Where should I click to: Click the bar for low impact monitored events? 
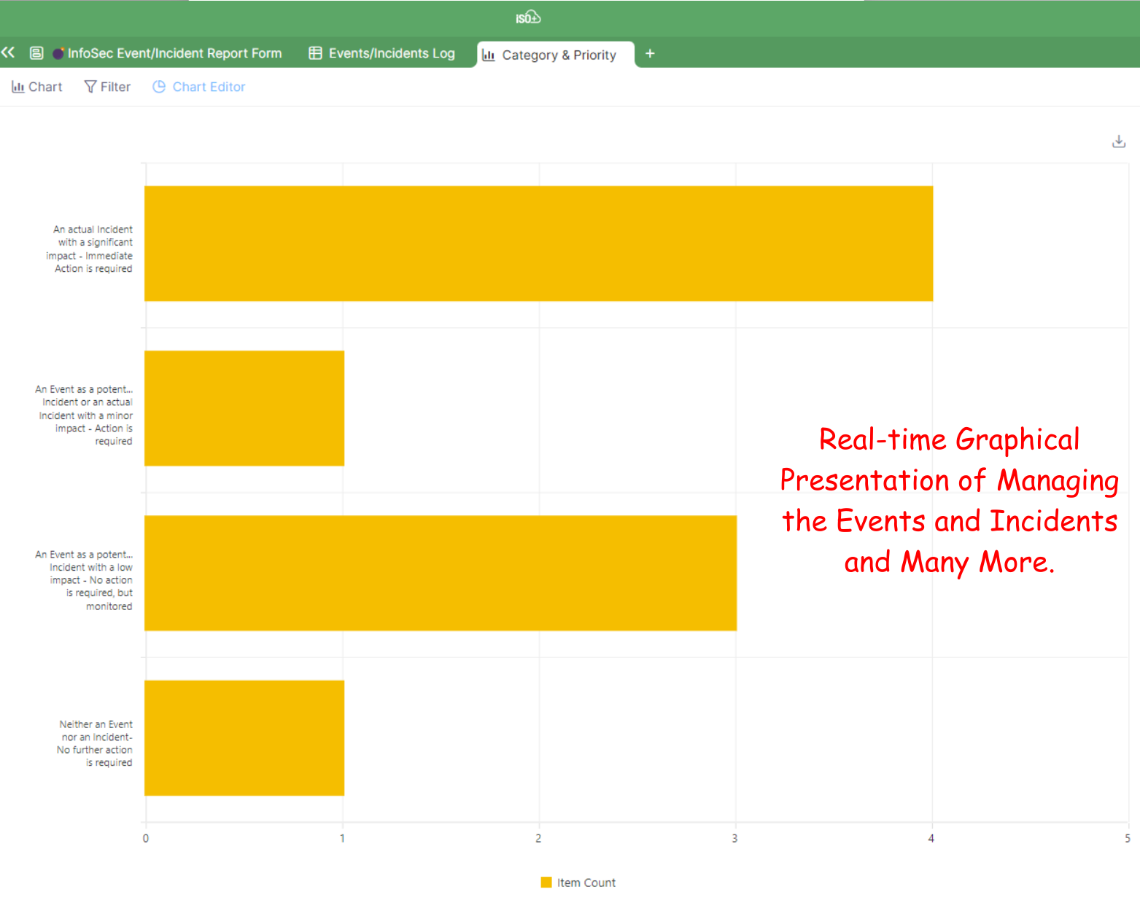click(441, 573)
